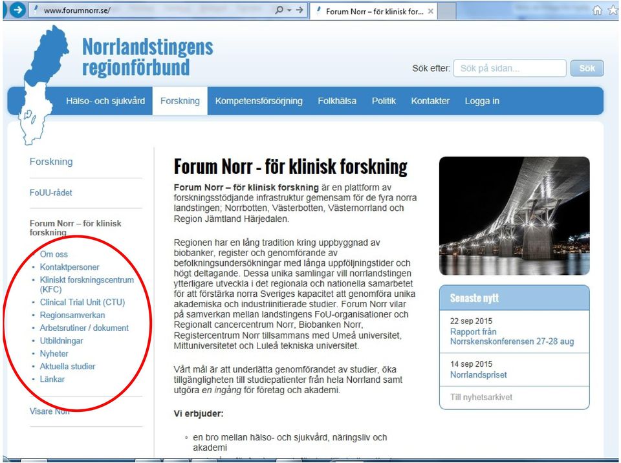Open Till nyhetsarkivet link

[481, 397]
